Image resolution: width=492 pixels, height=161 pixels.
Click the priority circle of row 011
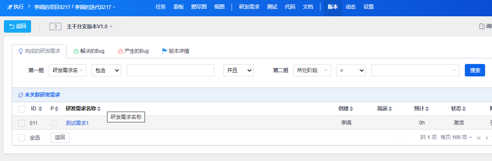coord(55,123)
